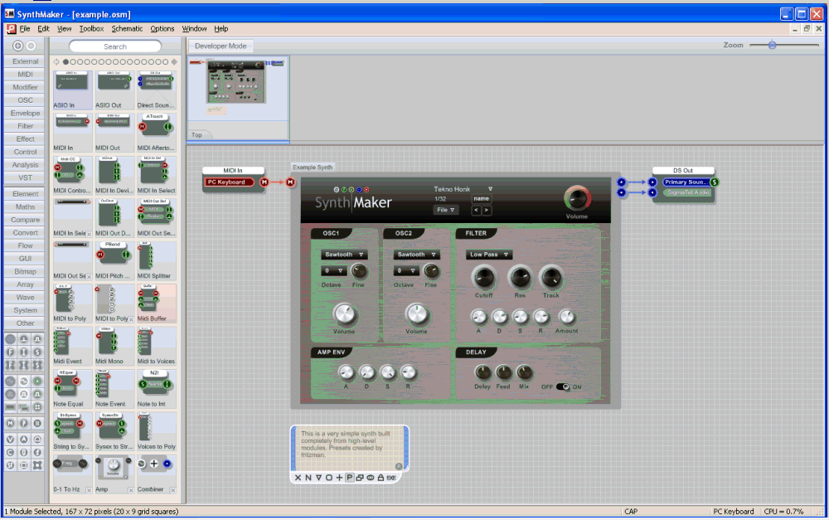Image resolution: width=829 pixels, height=520 pixels.
Task: Open the OSC1 Sawtooth waveform dropdown
Action: 344,255
